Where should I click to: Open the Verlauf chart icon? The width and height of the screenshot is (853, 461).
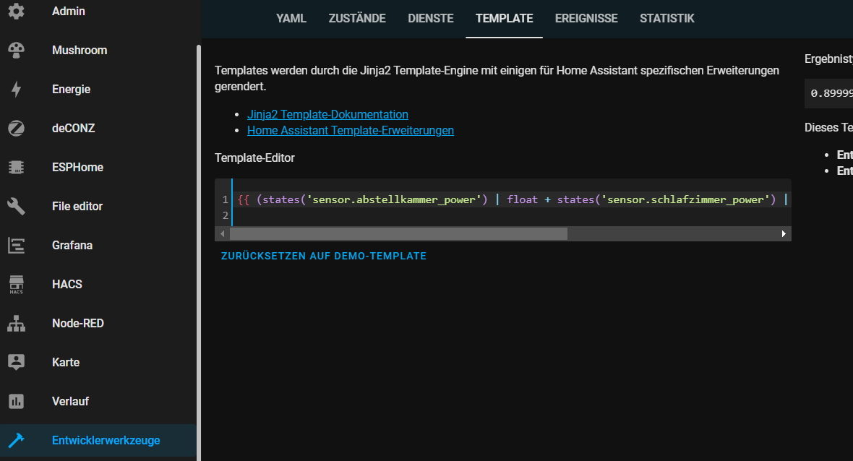(x=17, y=401)
